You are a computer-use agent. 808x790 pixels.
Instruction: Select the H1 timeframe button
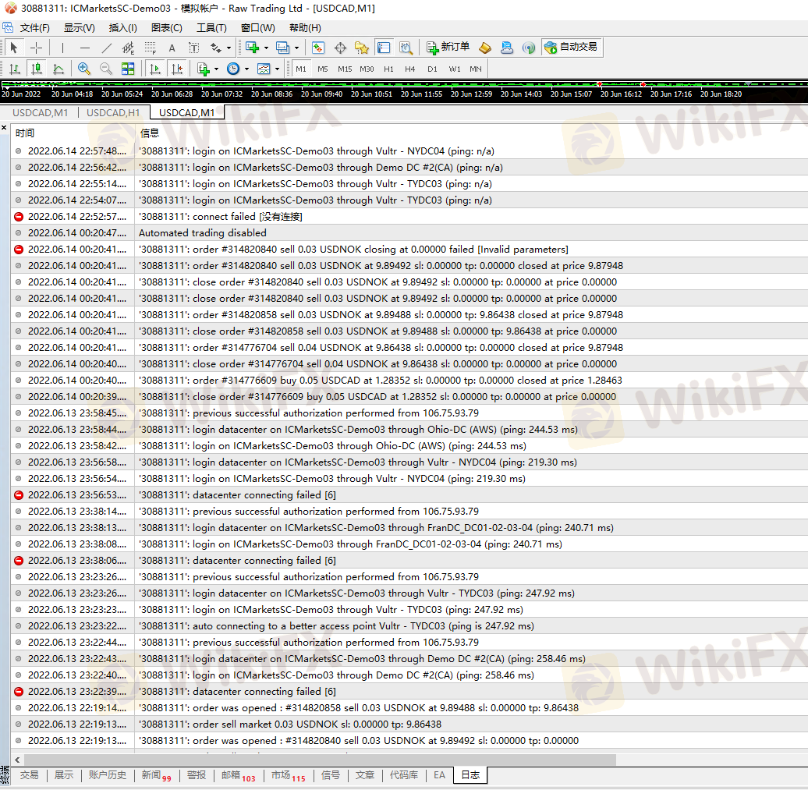point(388,69)
